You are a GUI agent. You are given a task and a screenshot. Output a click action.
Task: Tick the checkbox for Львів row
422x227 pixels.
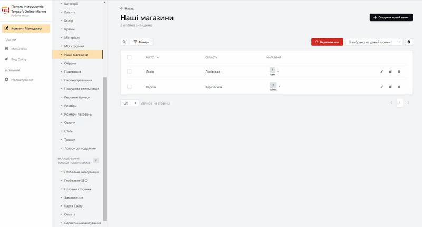[129, 71]
